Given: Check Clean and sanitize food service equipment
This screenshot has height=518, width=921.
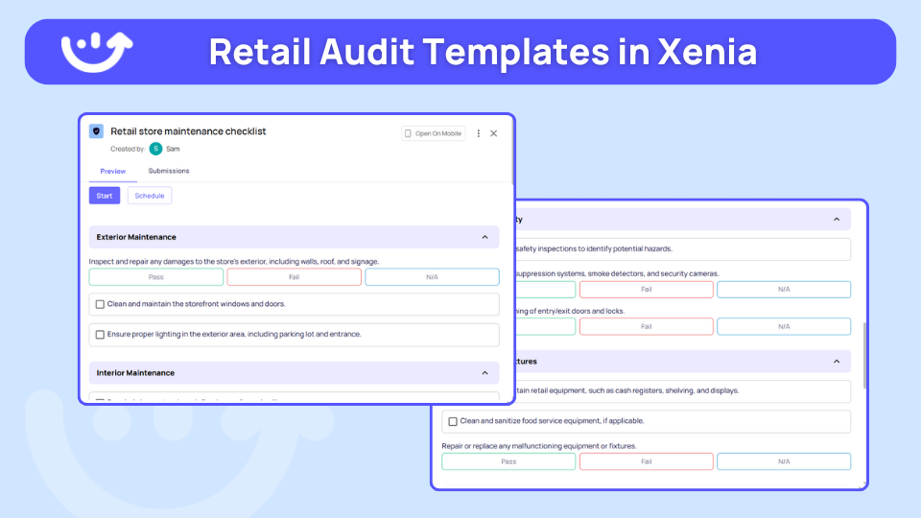Looking at the screenshot, I should click(453, 422).
